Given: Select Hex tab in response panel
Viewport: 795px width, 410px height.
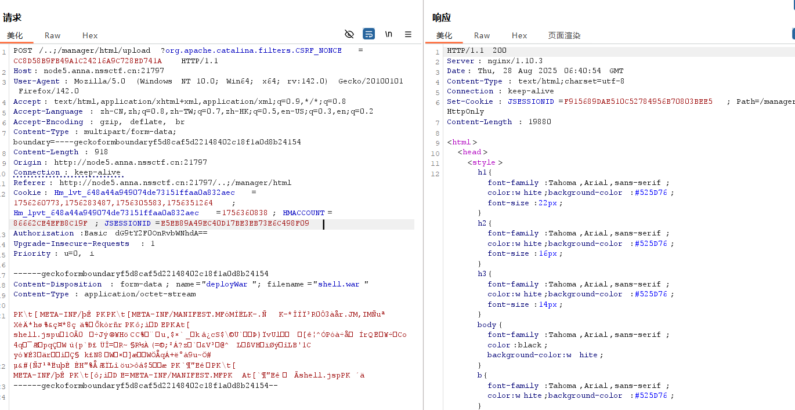Looking at the screenshot, I should (519, 35).
